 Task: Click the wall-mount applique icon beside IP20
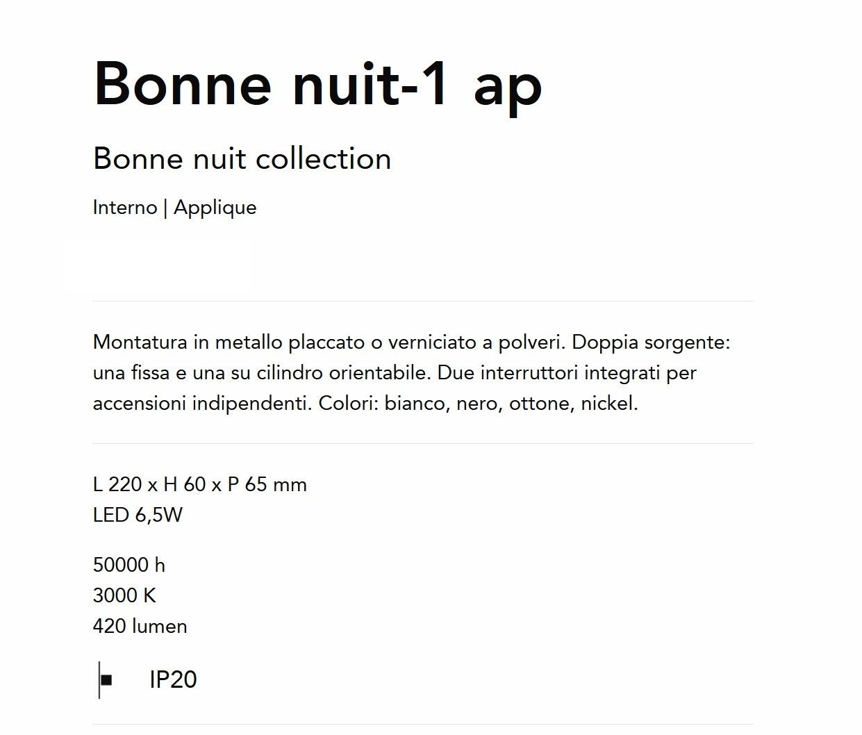point(106,679)
